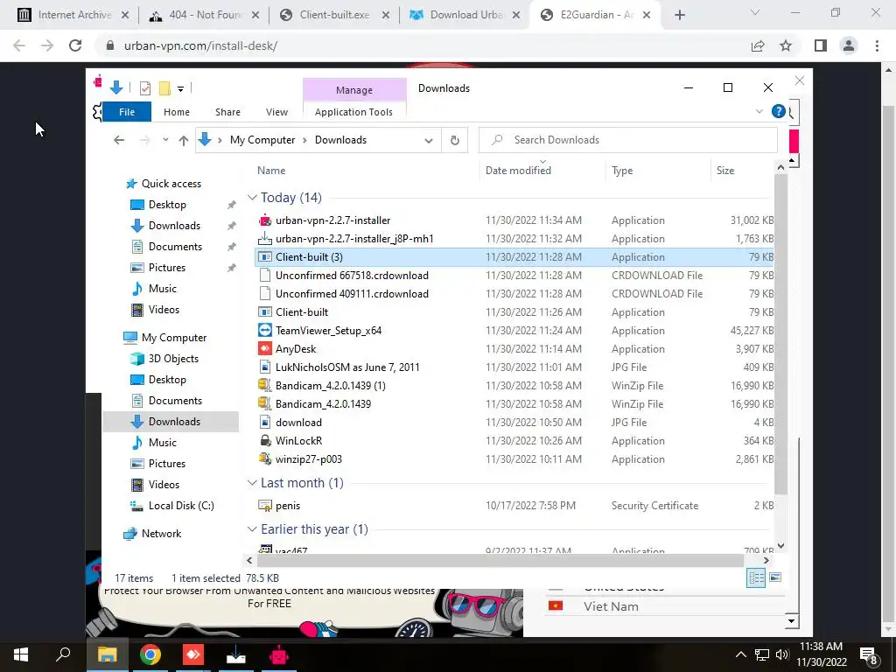Refresh the Downloads folder view

455,140
